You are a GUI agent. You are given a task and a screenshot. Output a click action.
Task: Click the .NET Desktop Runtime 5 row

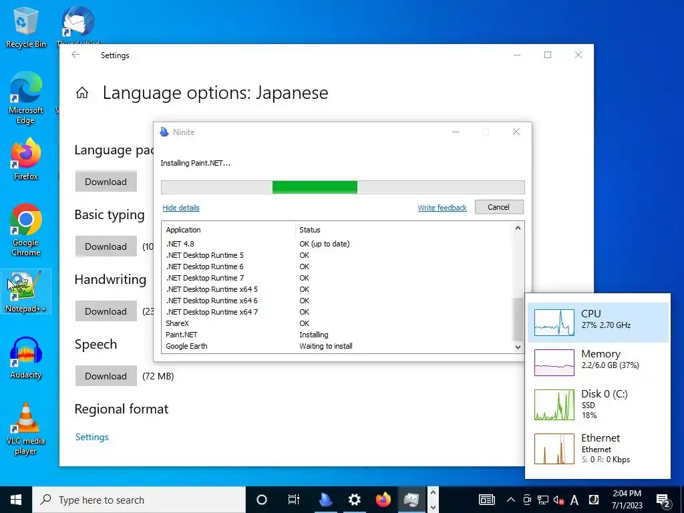pyautogui.click(x=337, y=255)
